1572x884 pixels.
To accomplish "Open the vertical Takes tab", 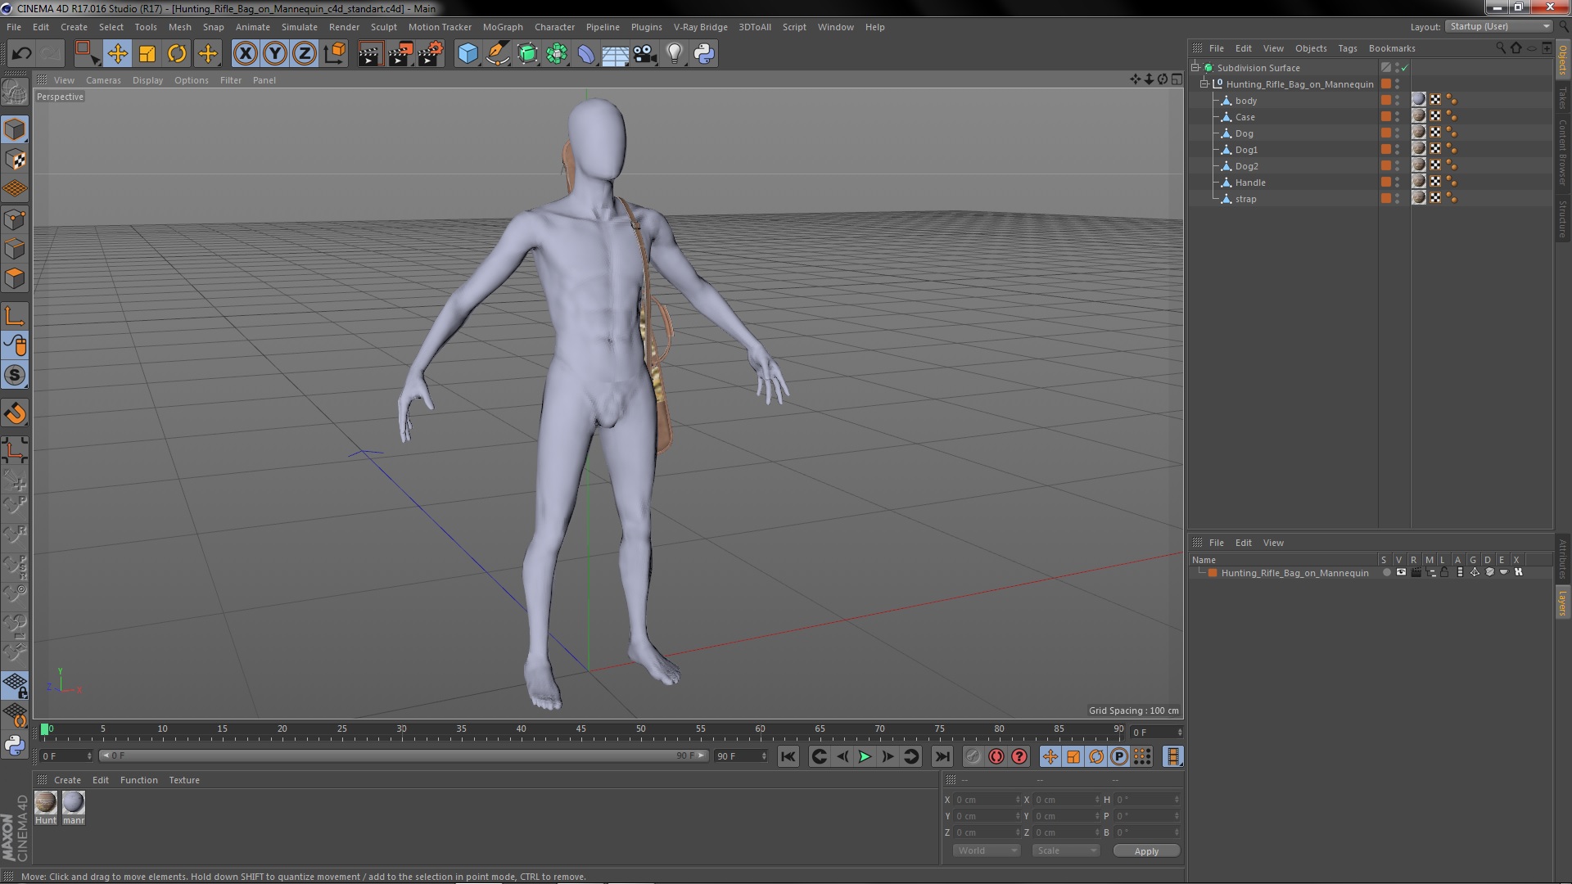I will (x=1562, y=97).
